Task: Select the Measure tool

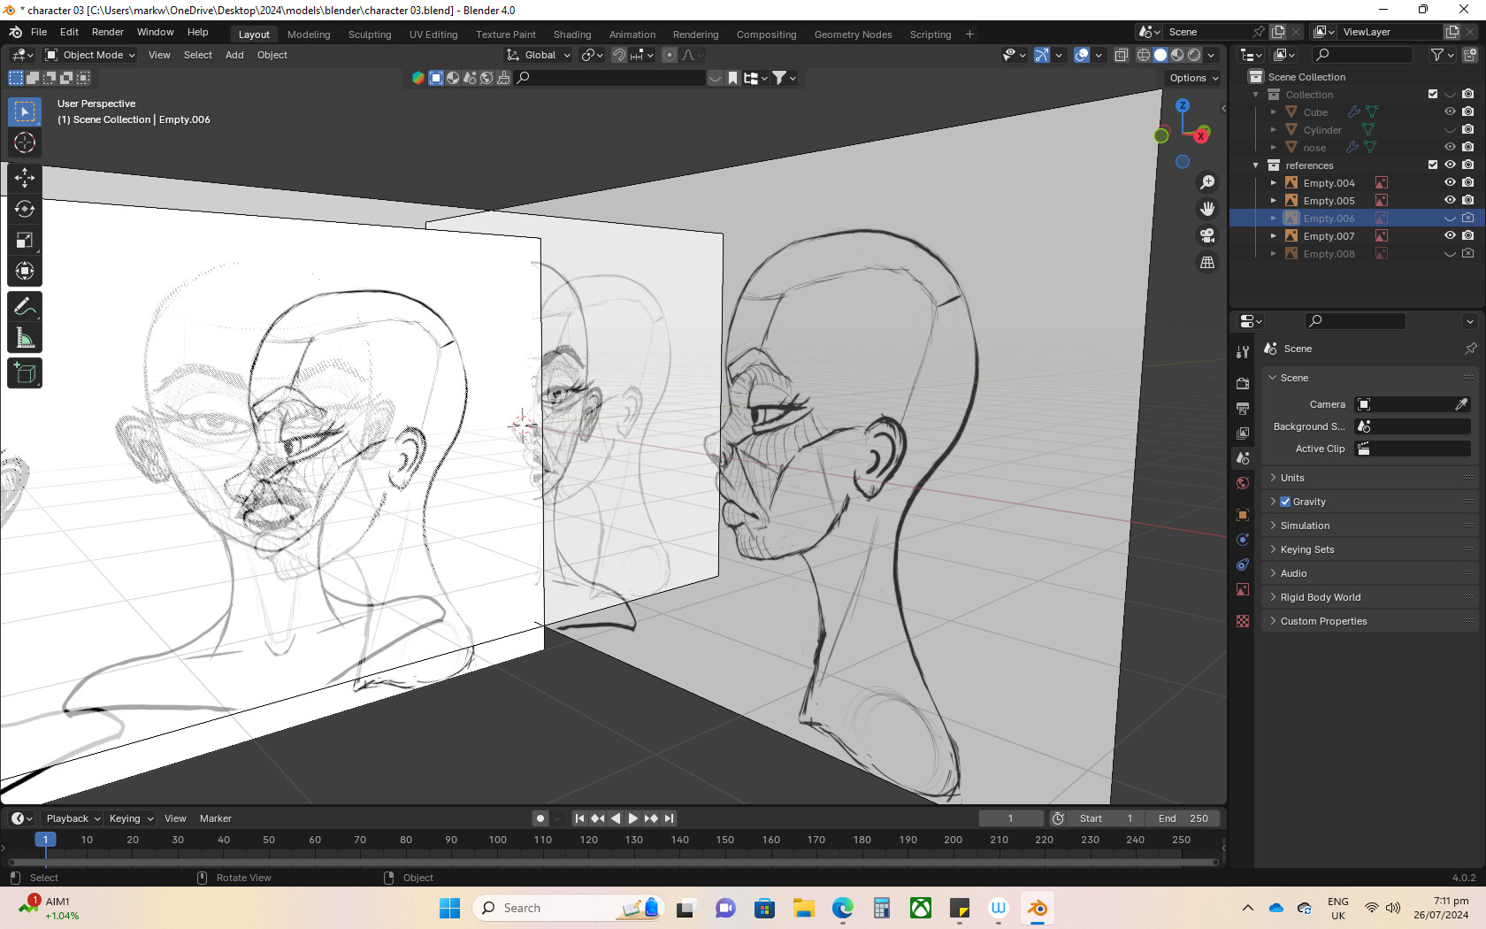Action: click(25, 337)
